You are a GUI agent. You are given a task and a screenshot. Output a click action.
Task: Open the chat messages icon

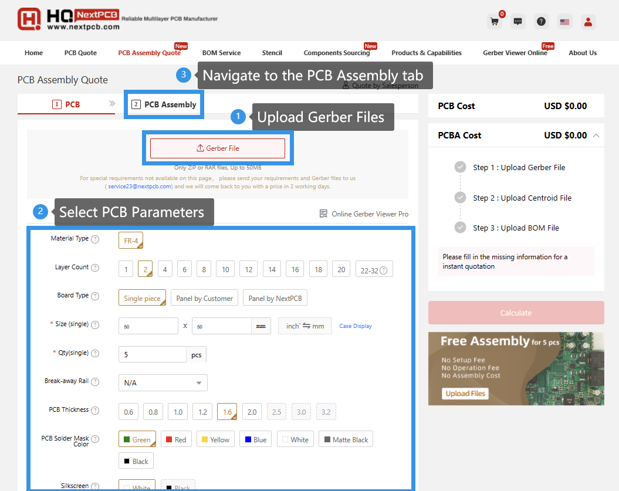[517, 21]
